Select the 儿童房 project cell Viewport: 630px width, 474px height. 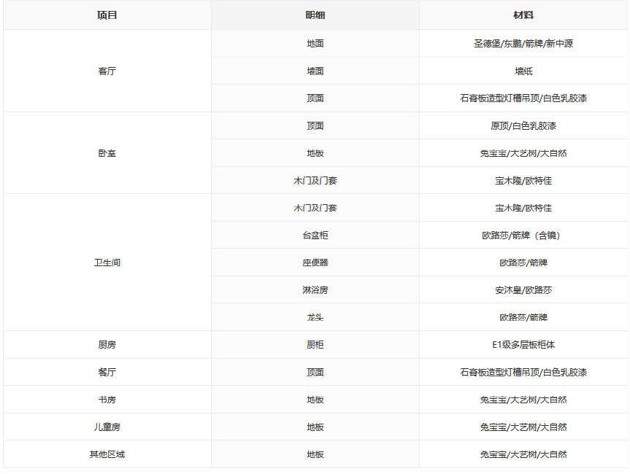(x=107, y=427)
